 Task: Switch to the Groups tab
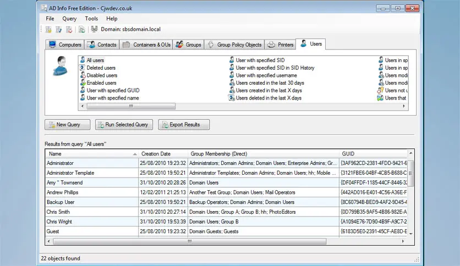pos(188,45)
